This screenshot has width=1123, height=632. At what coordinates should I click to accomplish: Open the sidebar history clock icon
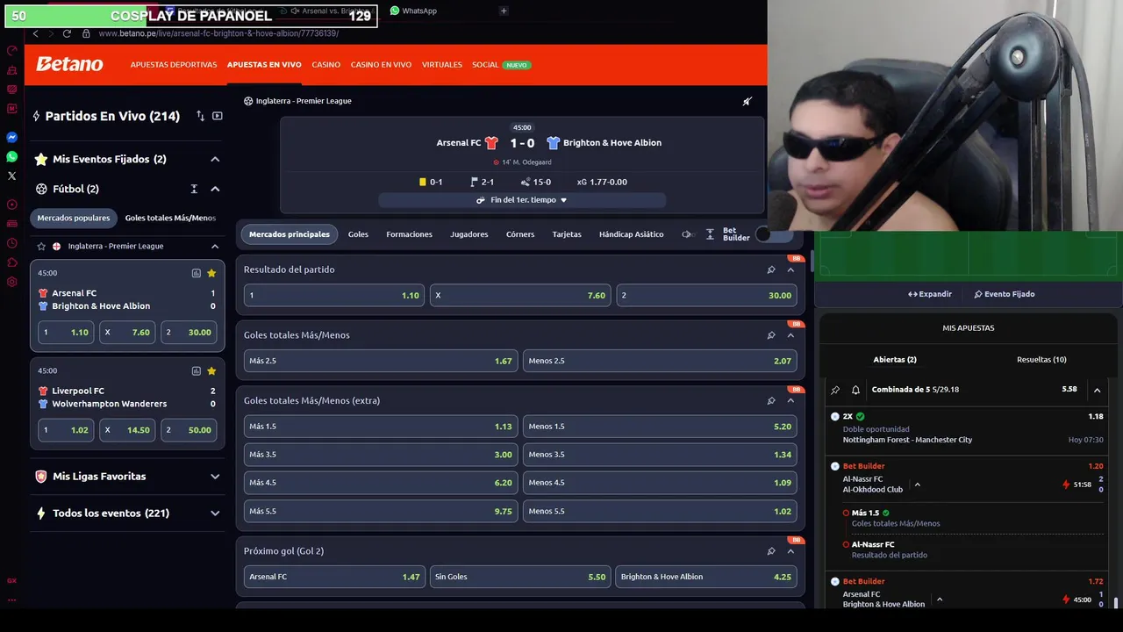click(x=11, y=243)
